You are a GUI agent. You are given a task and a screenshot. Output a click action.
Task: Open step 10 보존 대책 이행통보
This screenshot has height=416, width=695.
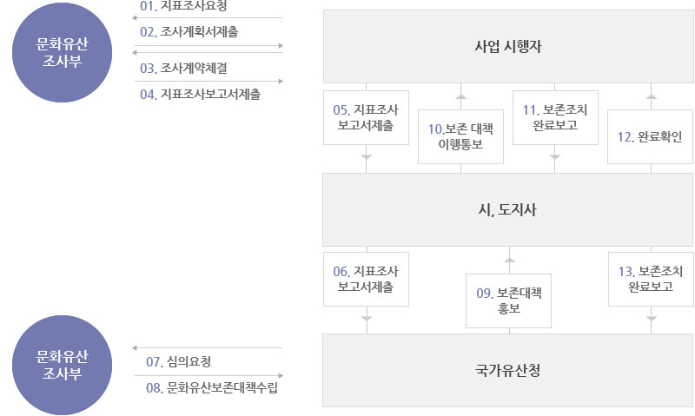(460, 136)
